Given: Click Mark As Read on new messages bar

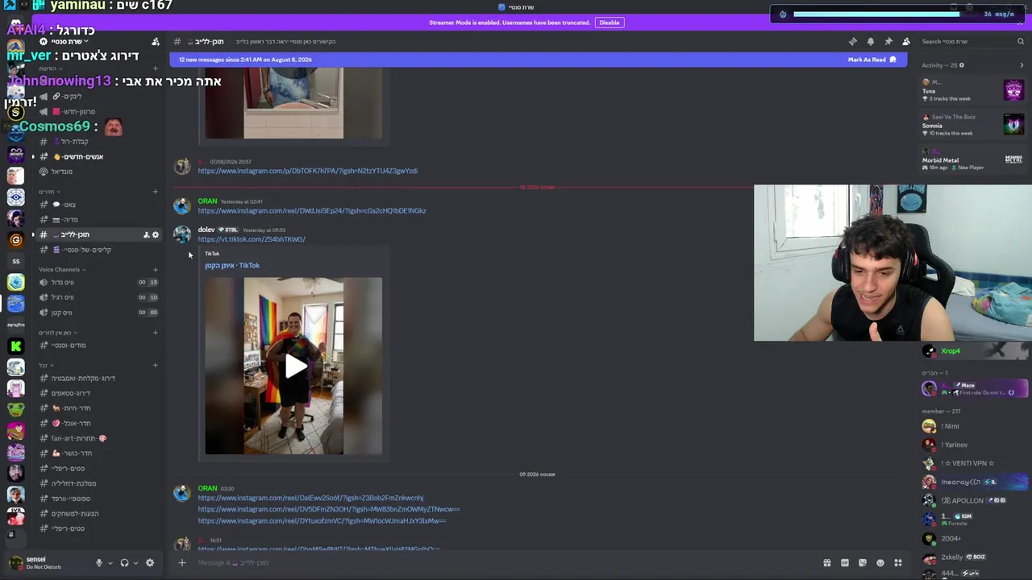Looking at the screenshot, I should pyautogui.click(x=872, y=60).
